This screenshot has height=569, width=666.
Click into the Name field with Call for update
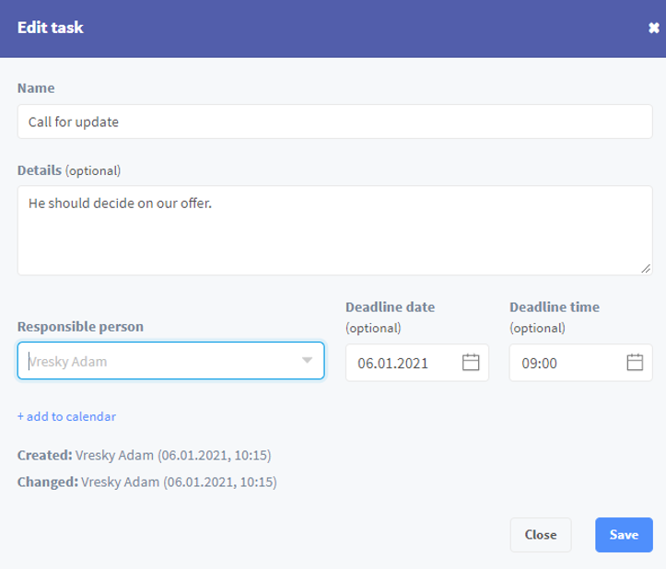pyautogui.click(x=334, y=122)
